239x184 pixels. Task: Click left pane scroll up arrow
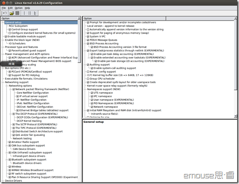point(79,18)
